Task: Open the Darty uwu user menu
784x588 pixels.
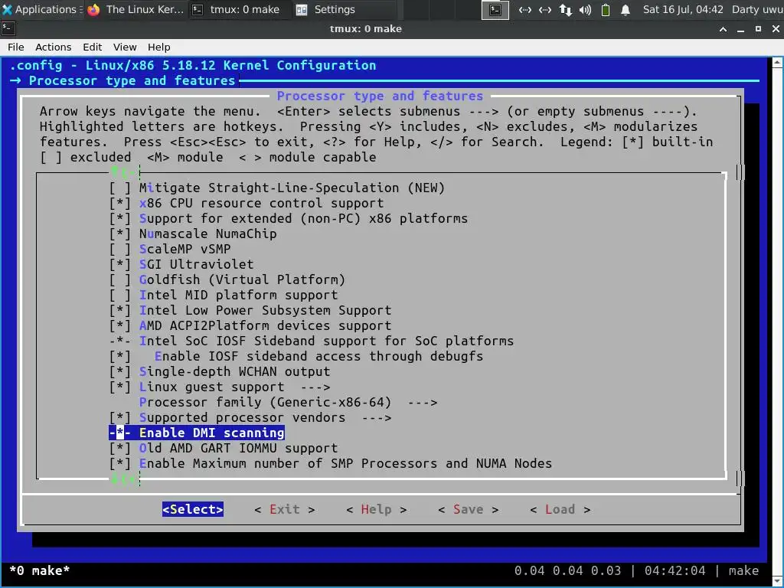Action: [x=757, y=9]
